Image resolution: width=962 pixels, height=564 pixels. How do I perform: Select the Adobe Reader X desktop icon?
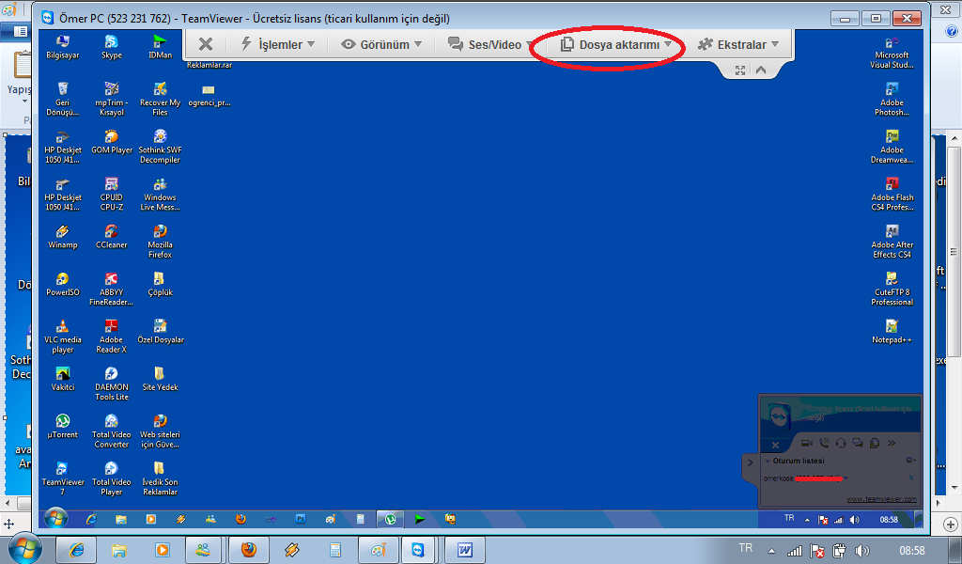click(112, 337)
